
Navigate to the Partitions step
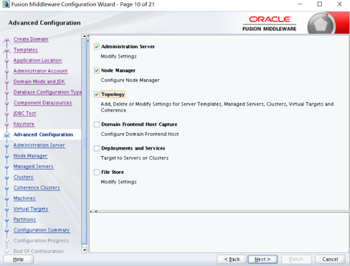click(x=24, y=219)
